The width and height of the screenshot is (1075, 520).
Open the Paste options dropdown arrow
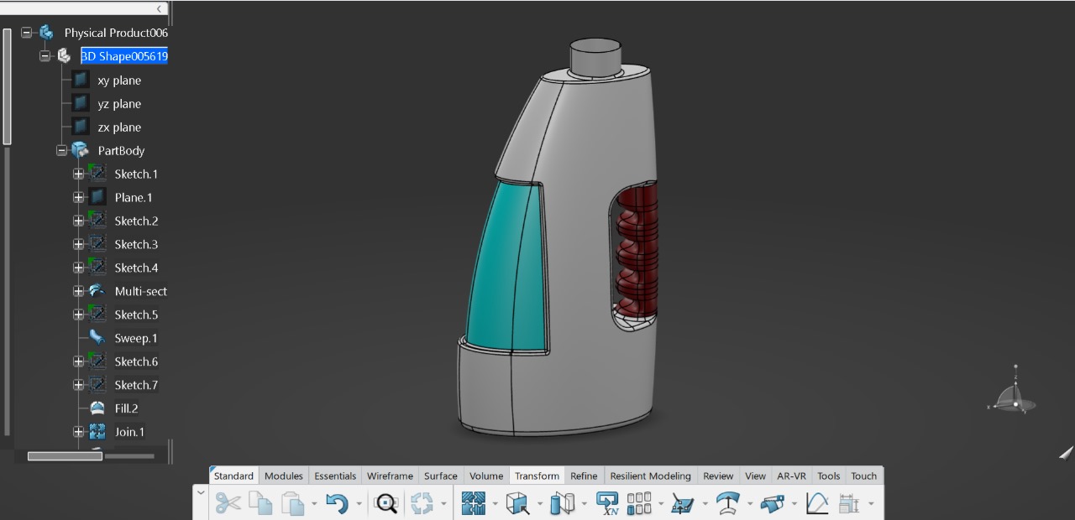pos(314,504)
